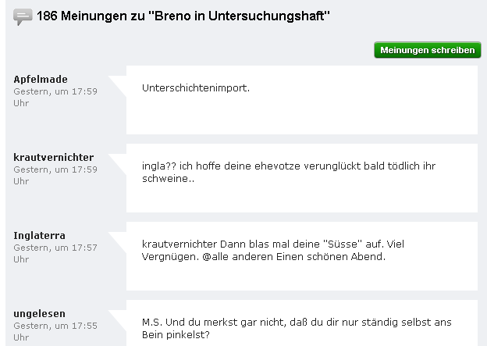Click Inglaterra's timestamp Gestern um 17:57
The width and height of the screenshot is (487, 346).
coord(55,253)
